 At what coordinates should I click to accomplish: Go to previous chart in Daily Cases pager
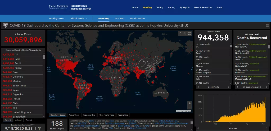click(198, 128)
